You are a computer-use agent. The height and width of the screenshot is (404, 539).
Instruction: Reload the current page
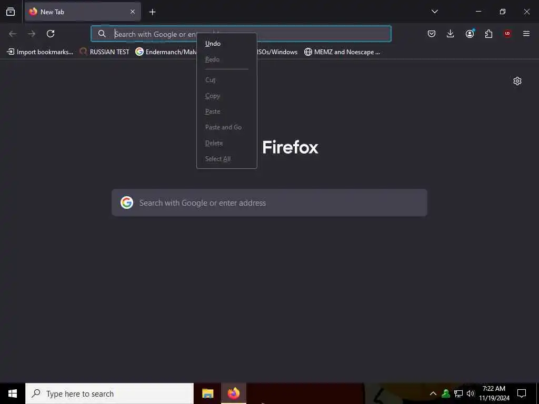click(x=51, y=34)
